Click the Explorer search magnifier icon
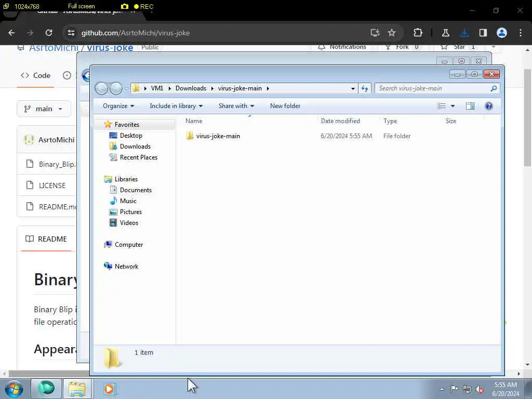 tap(494, 88)
